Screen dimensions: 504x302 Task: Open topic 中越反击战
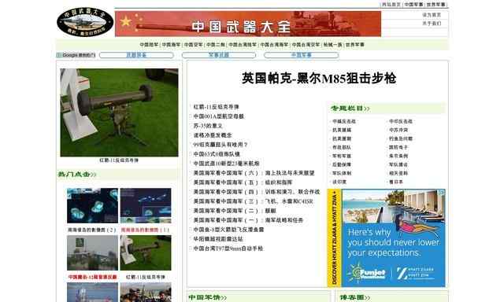click(344, 121)
